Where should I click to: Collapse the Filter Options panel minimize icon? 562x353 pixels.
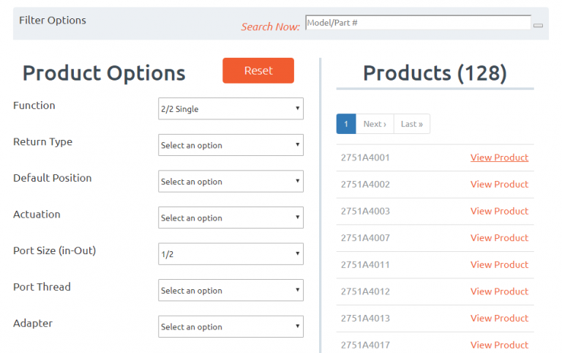click(538, 26)
